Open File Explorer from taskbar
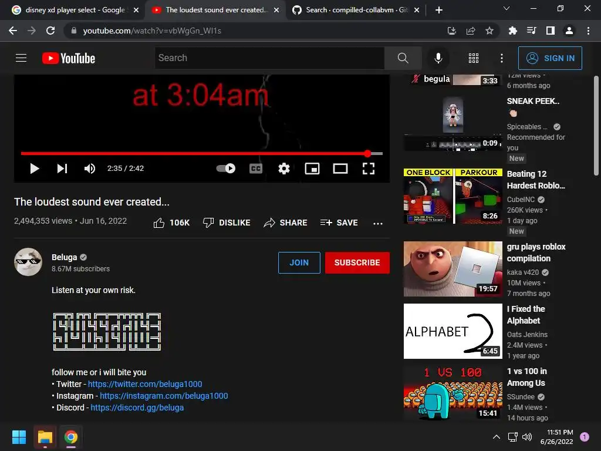 coord(45,437)
